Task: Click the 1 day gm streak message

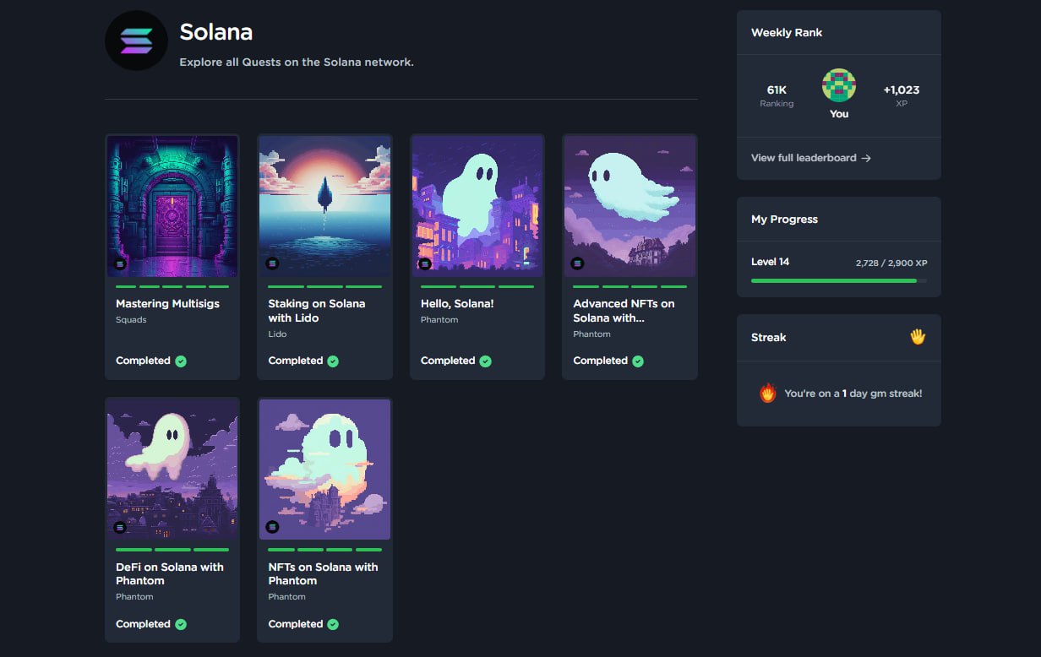Action: pos(853,394)
